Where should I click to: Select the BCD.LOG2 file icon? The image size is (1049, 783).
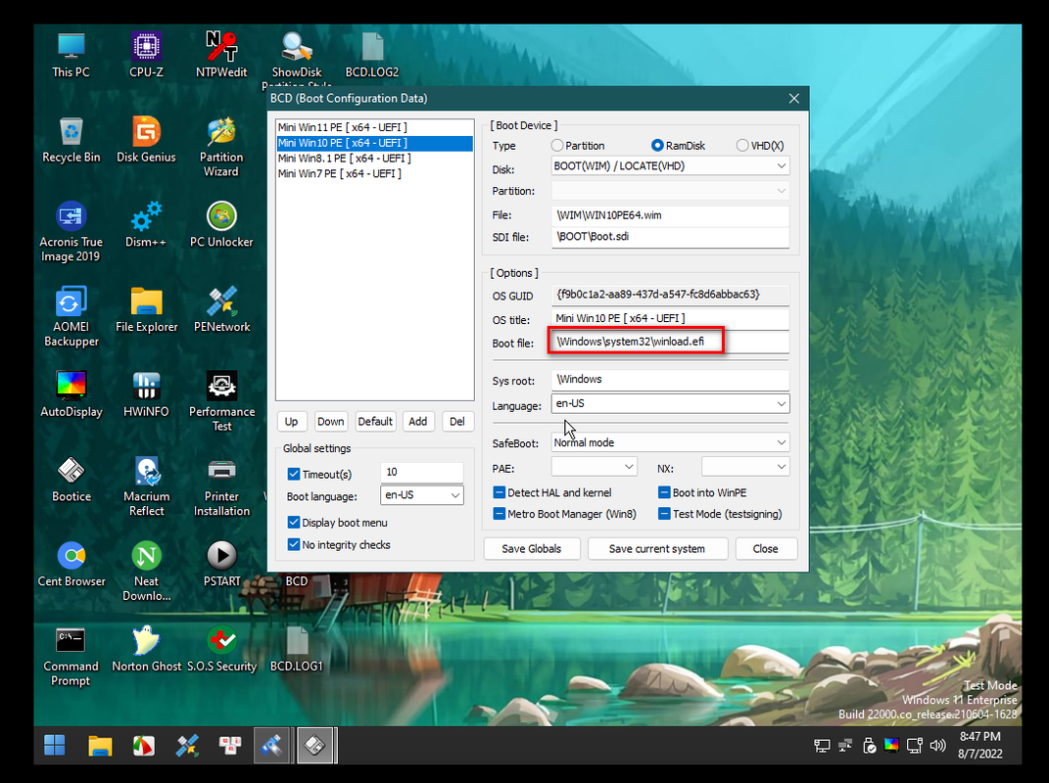tap(372, 55)
